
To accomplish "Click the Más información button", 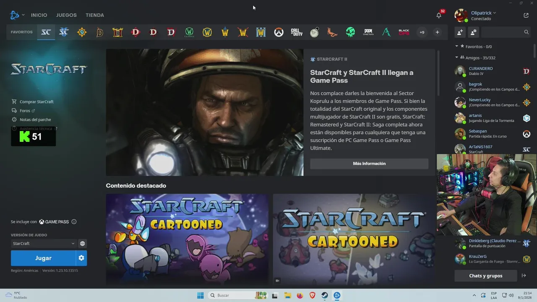I will [369, 164].
